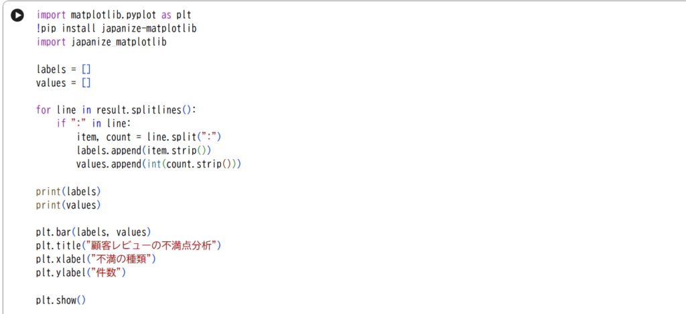
Task: Click 'values.append(int(count.strip()))' line
Action: [x=158, y=164]
